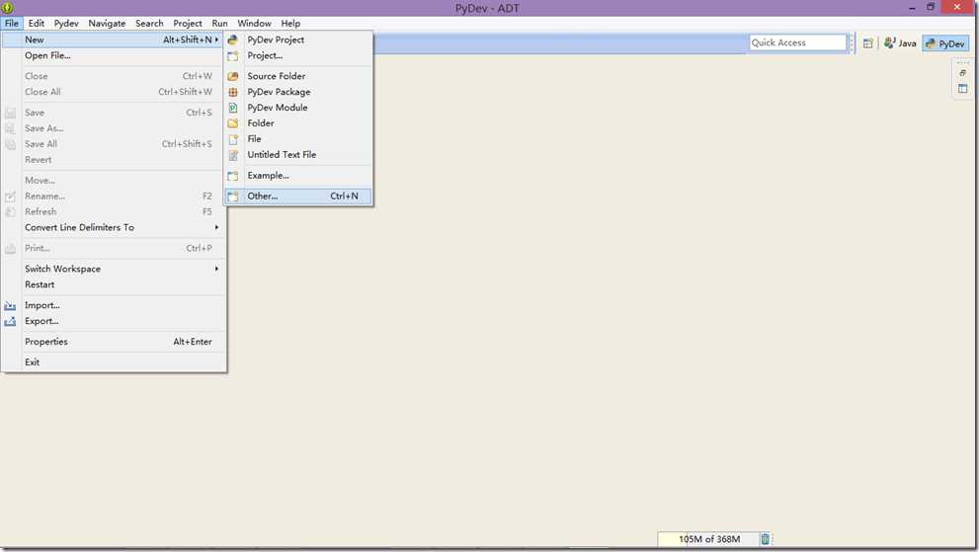Open the Pydev menu
The height and width of the screenshot is (552, 979).
click(66, 23)
